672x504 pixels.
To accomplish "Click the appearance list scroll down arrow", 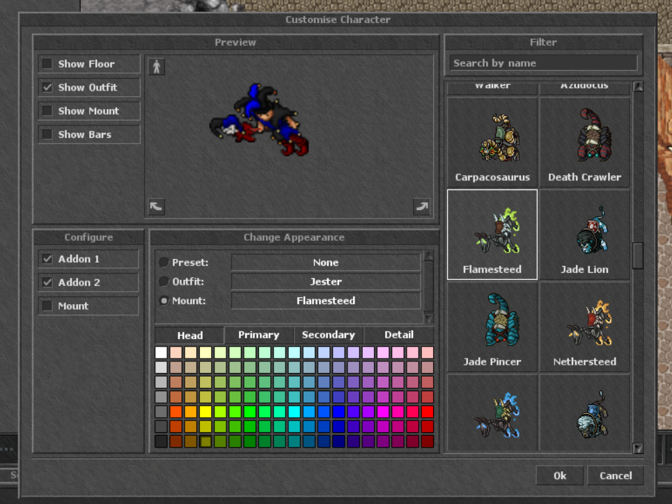I will [428, 318].
